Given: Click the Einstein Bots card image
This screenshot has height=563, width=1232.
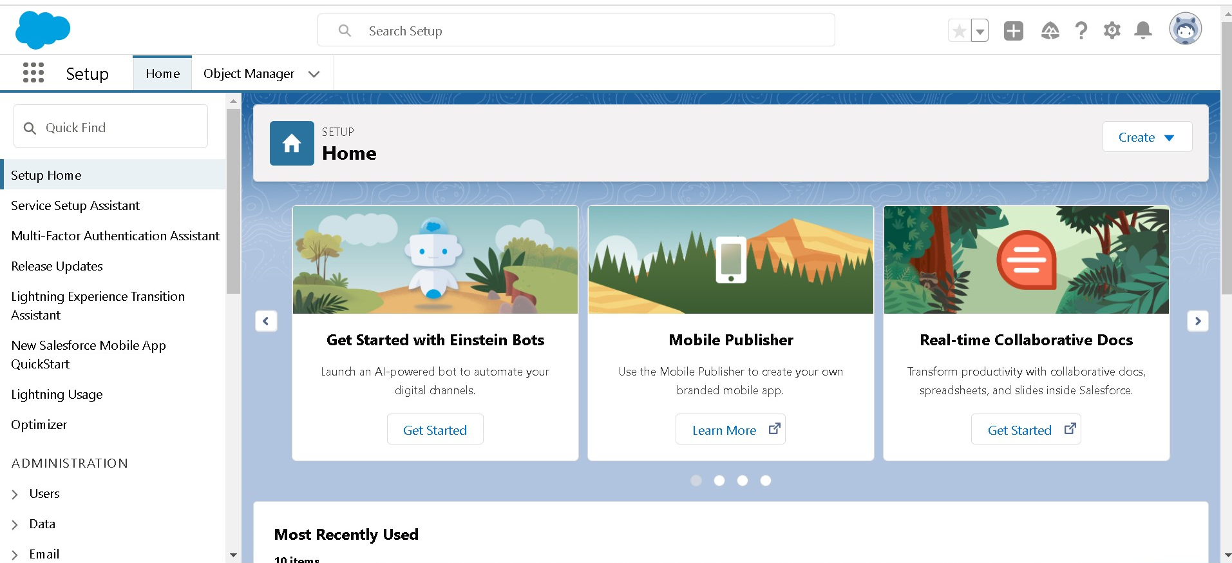Looking at the screenshot, I should [x=435, y=260].
